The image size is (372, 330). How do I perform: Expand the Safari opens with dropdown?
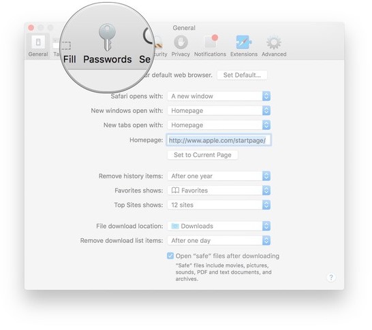pos(219,96)
